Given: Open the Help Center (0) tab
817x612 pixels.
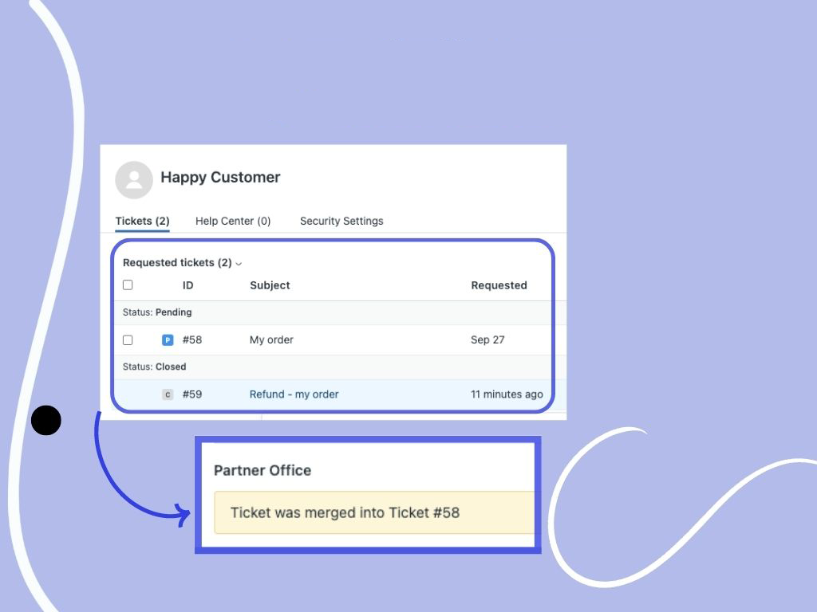Looking at the screenshot, I should [x=233, y=222].
